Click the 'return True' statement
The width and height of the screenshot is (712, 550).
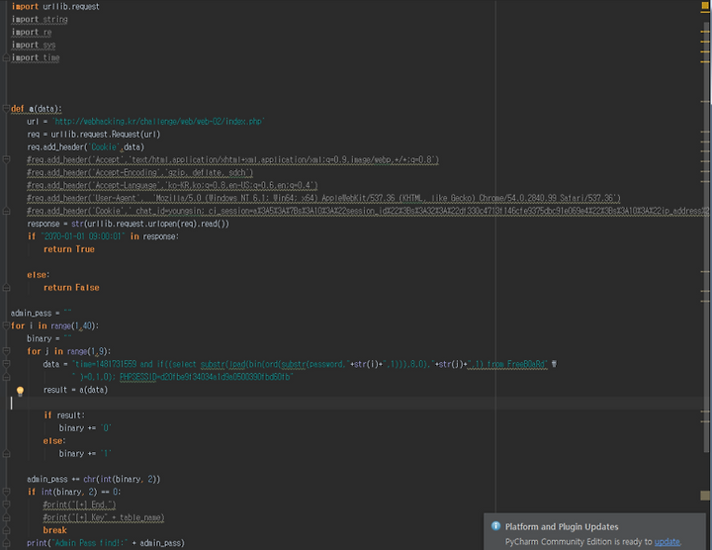[69, 249]
